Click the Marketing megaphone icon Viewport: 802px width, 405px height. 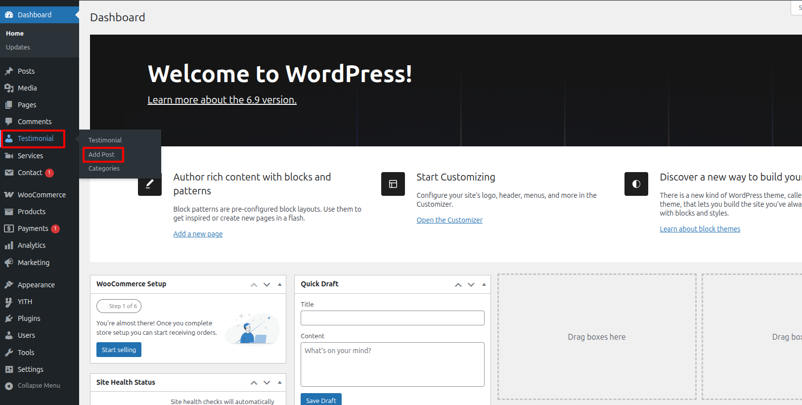click(x=9, y=263)
